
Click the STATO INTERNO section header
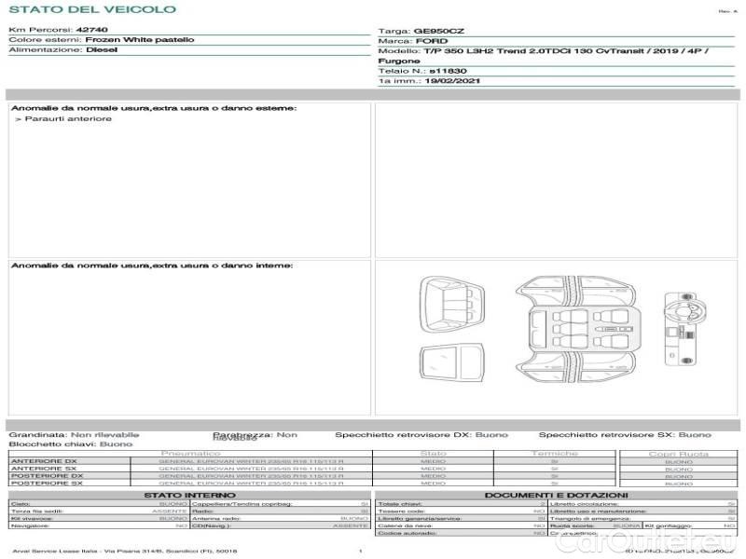coord(189,495)
